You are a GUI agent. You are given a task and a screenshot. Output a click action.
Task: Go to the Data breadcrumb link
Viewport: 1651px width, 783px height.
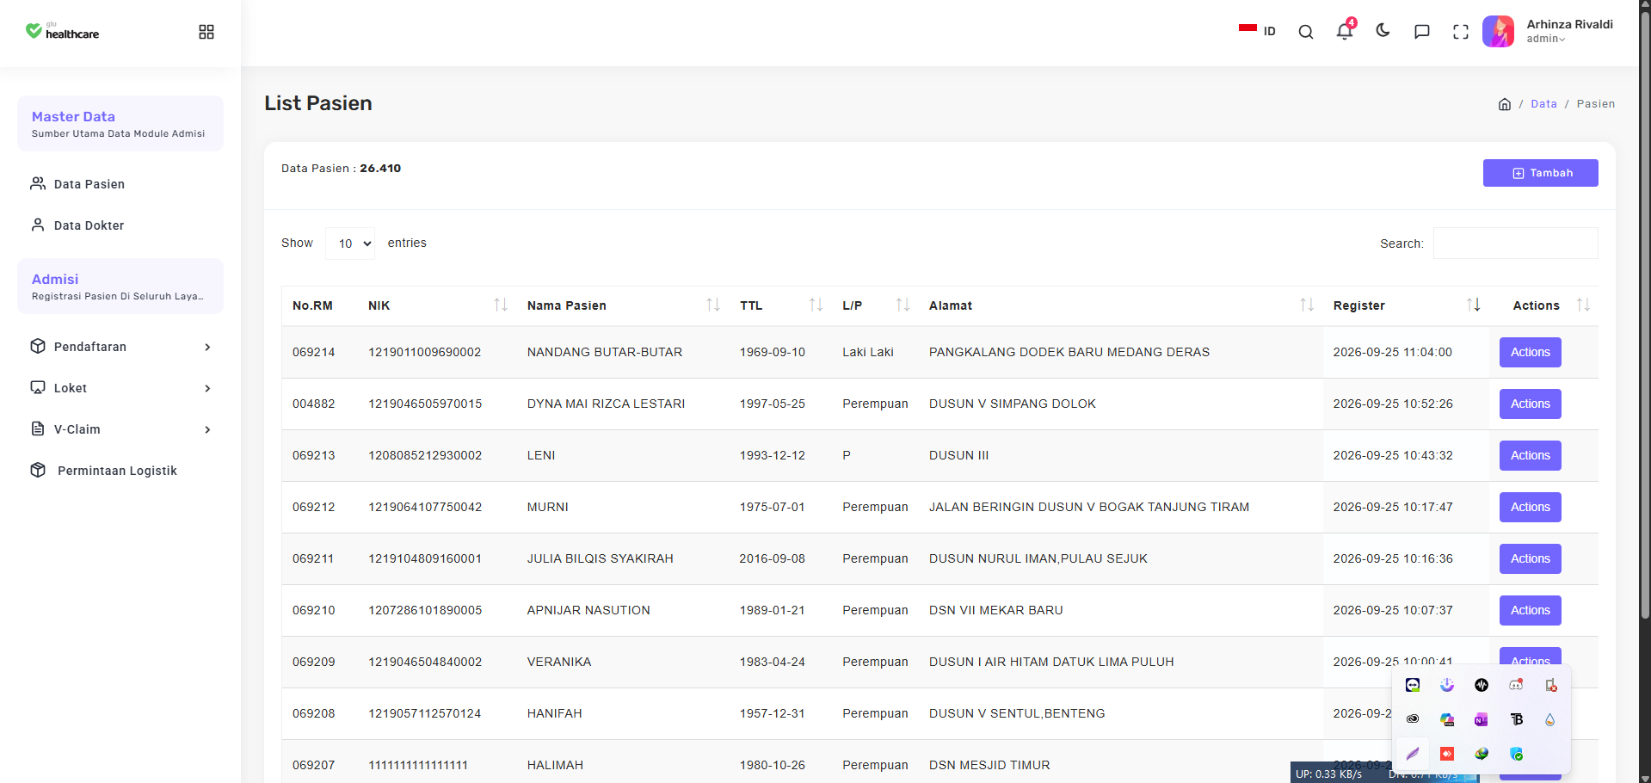click(x=1544, y=104)
